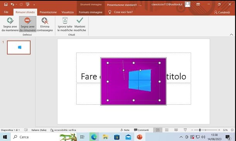Open the notification center icon
Screen dimensions: 236x141
(x=228, y=137)
